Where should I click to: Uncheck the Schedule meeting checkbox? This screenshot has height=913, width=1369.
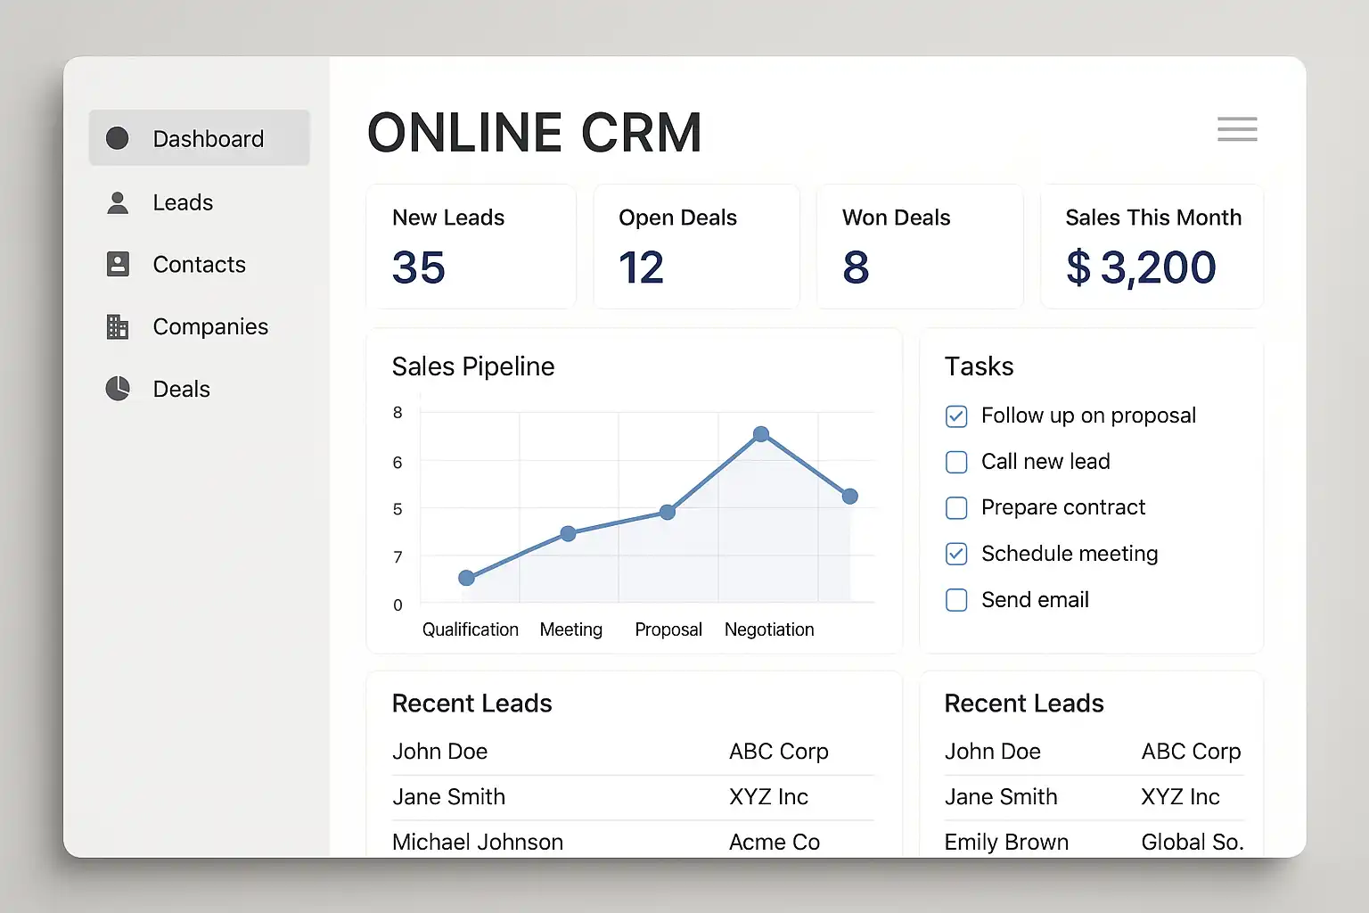pyautogui.click(x=956, y=554)
